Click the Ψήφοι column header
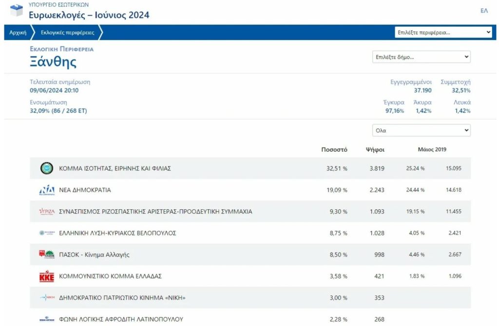The height and width of the screenshot is (326, 499). 375,150
